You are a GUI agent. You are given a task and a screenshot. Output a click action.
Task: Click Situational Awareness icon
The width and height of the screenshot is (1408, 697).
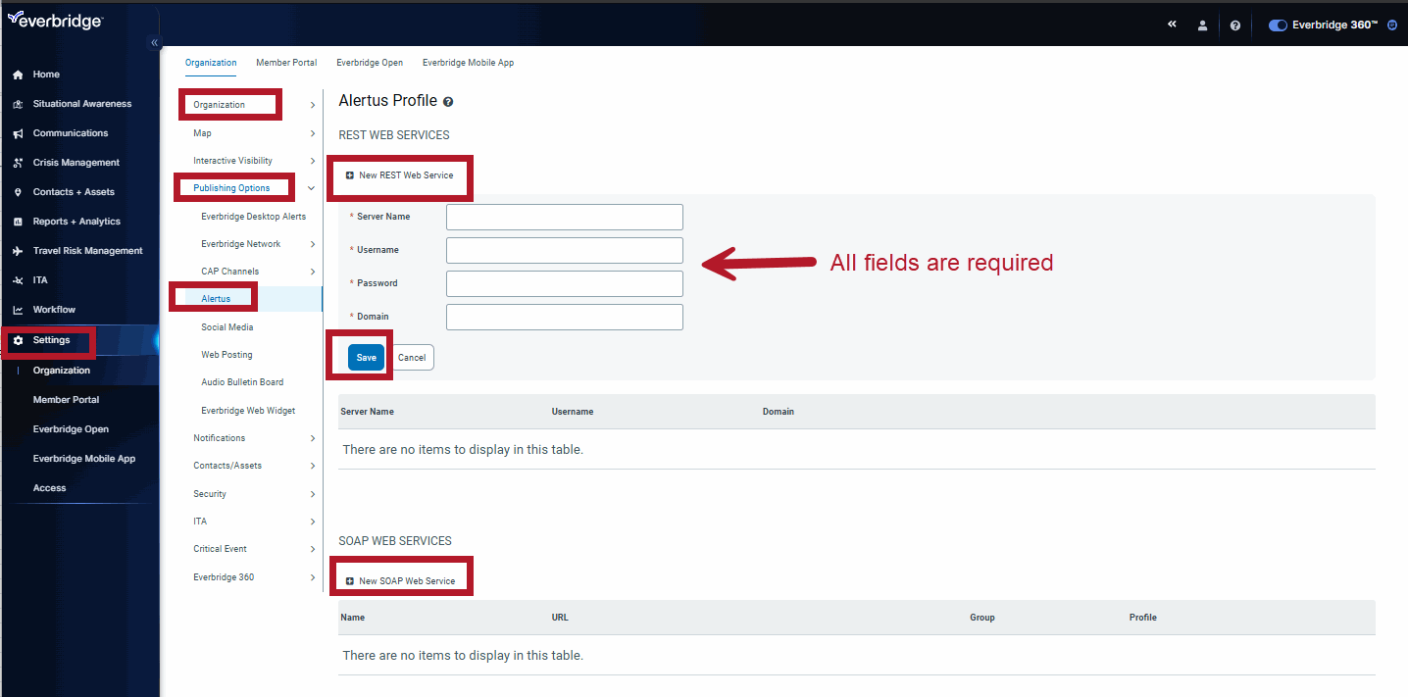tap(18, 104)
